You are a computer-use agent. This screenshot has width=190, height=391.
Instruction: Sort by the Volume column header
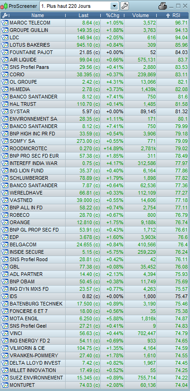[x=141, y=15]
